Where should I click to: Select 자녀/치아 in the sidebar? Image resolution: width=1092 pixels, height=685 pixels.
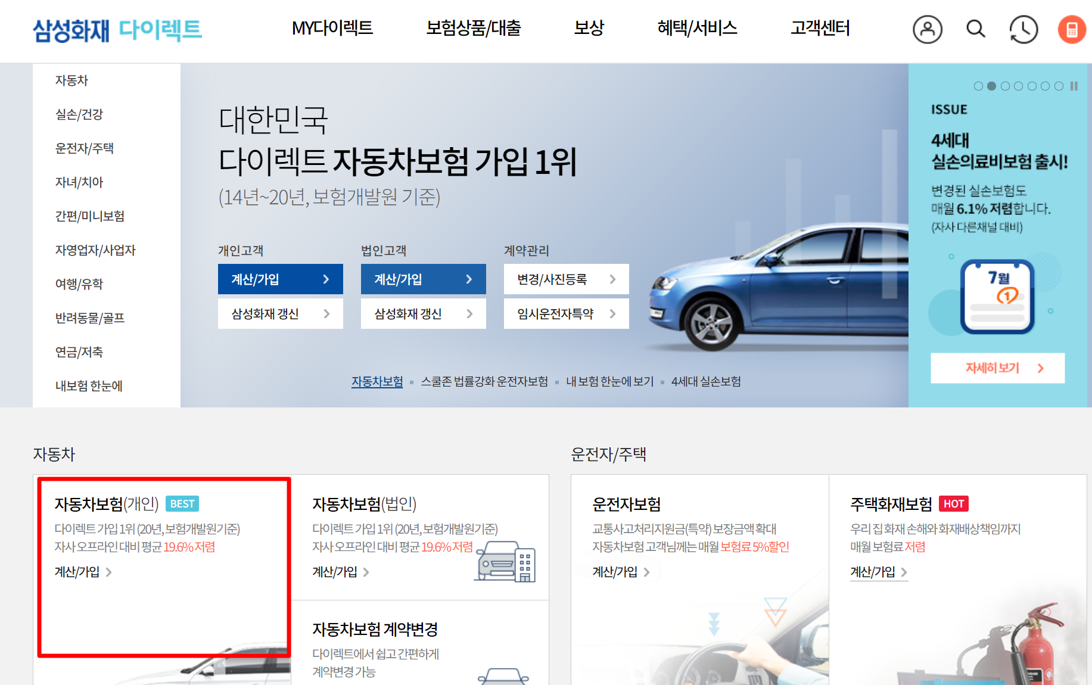[x=79, y=182]
